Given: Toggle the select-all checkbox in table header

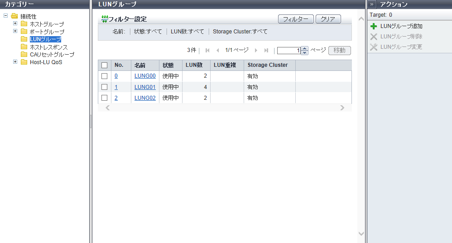Looking at the screenshot, I should (x=104, y=65).
